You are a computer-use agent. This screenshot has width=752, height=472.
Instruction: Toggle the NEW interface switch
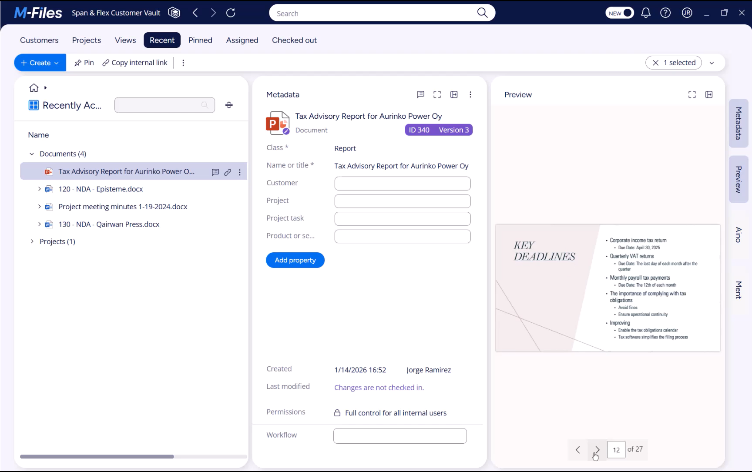[x=620, y=13]
